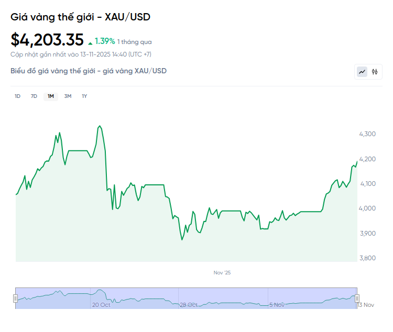Click the Nov '25 date axis label
The image size is (393, 332).
[x=222, y=273]
